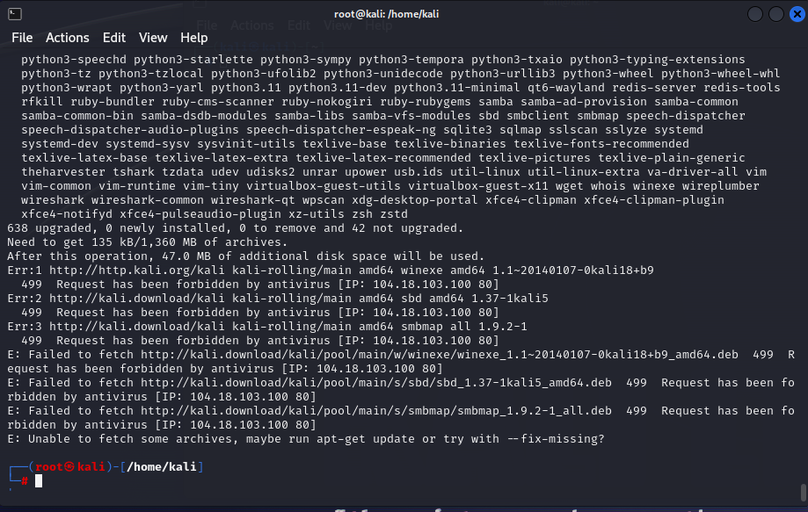Maximize the terminal window

tap(775, 14)
